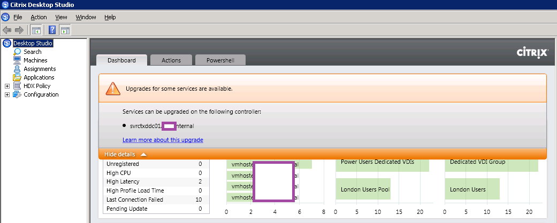Select HDX Policy in the tree
The width and height of the screenshot is (557, 223).
click(37, 86)
